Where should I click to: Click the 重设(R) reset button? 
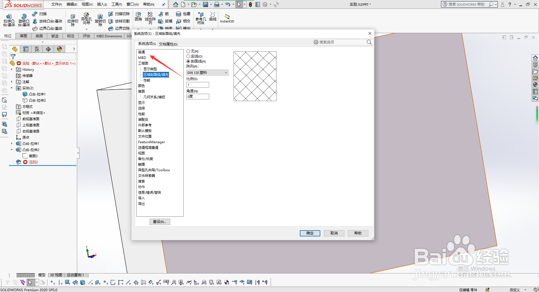coord(160,222)
